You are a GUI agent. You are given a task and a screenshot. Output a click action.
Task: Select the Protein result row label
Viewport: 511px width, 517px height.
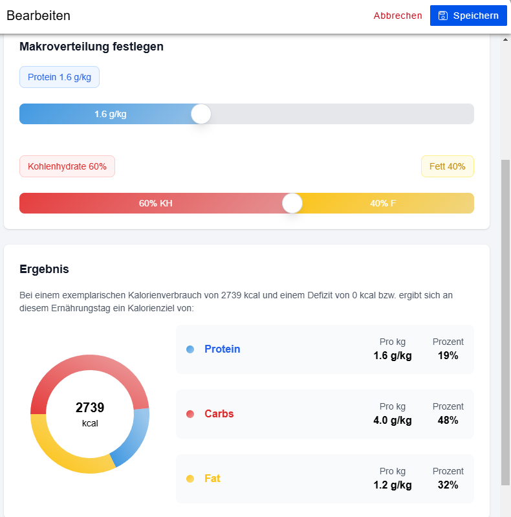[222, 349]
